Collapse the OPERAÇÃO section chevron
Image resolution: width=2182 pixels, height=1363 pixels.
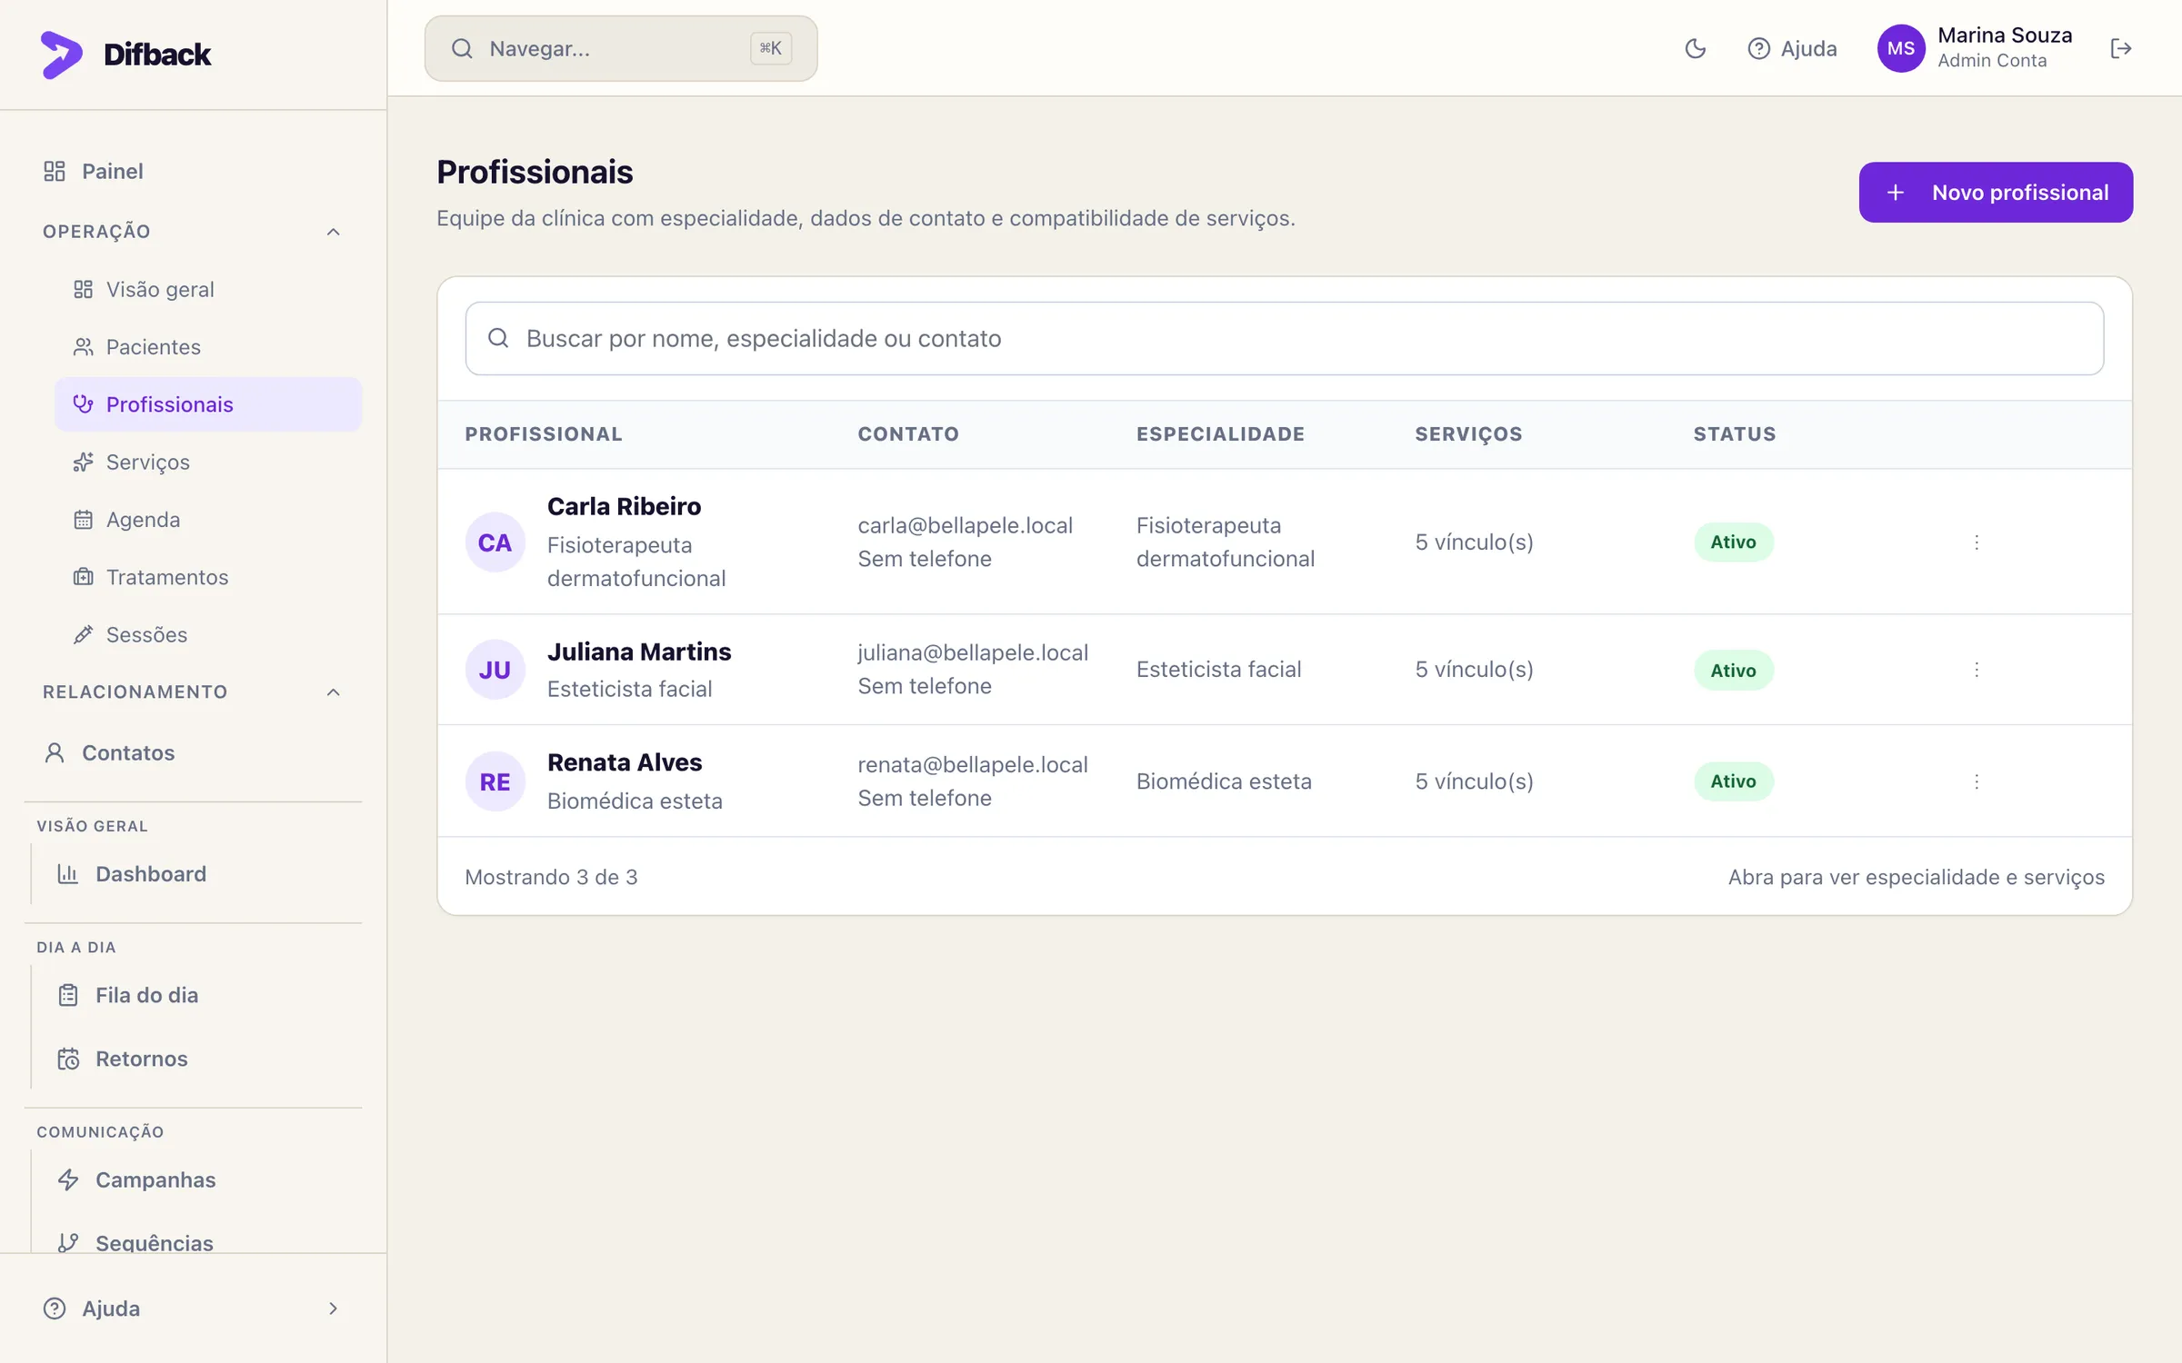[334, 232]
